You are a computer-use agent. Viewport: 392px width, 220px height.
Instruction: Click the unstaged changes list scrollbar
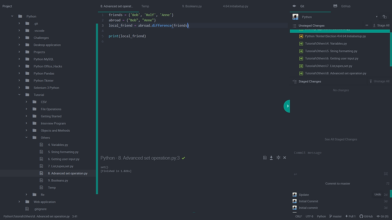pyautogui.click(x=391, y=49)
